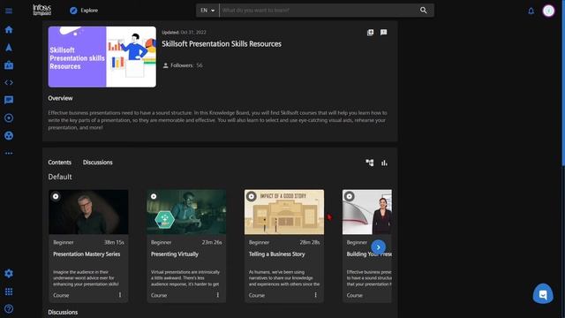Open the chat bubble icon in sidebar
Screen dimensions: 565x318
coord(9,100)
